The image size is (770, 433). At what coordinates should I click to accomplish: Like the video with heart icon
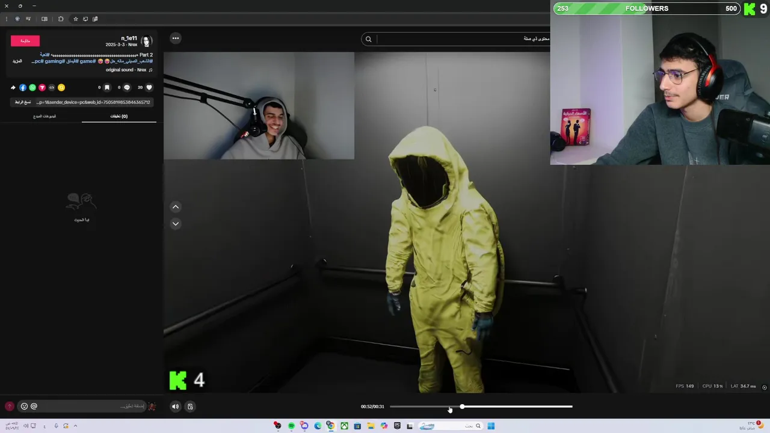(149, 87)
